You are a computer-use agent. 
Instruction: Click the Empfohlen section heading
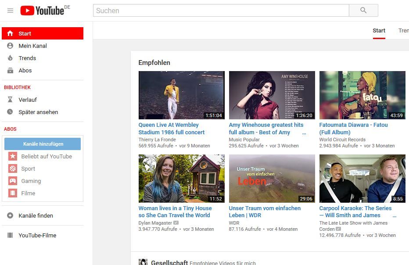click(x=154, y=63)
